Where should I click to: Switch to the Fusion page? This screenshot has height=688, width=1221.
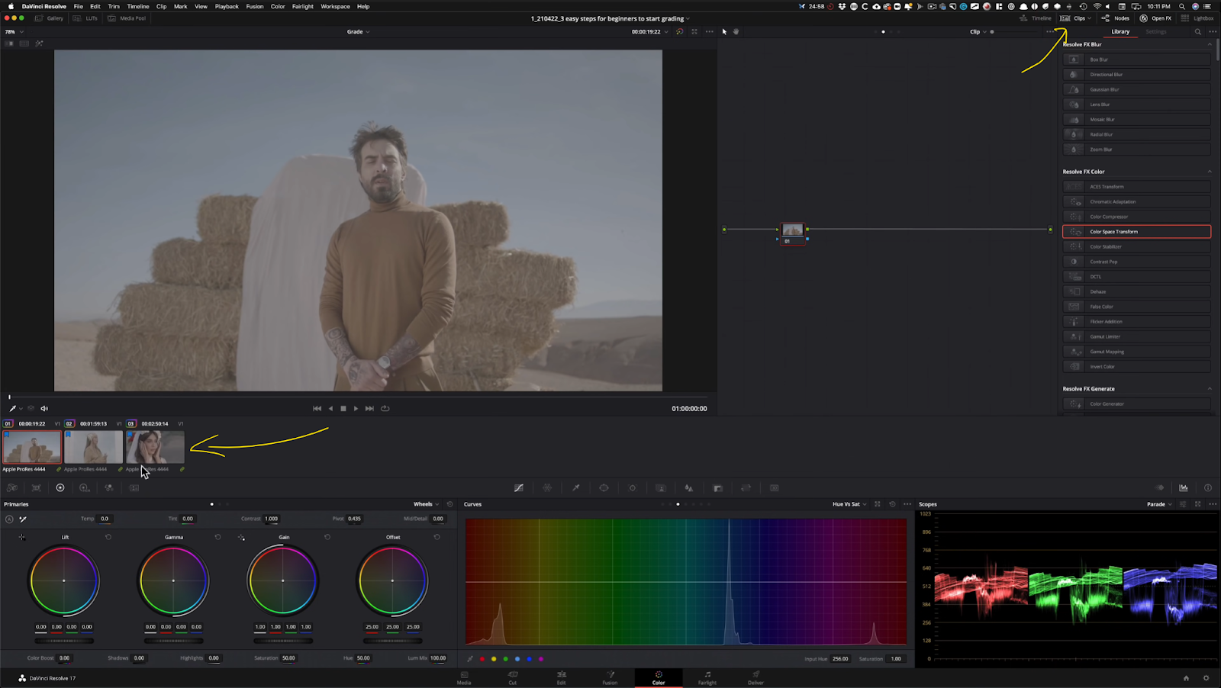click(x=609, y=677)
